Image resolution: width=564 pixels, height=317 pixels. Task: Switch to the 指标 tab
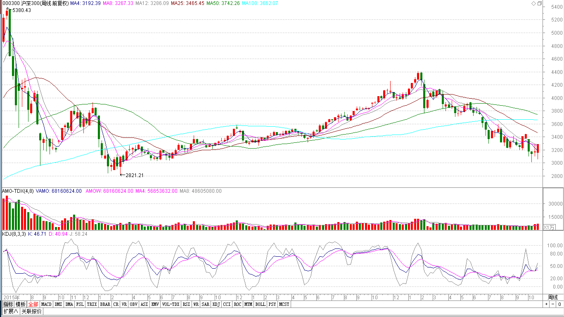coord(8,304)
